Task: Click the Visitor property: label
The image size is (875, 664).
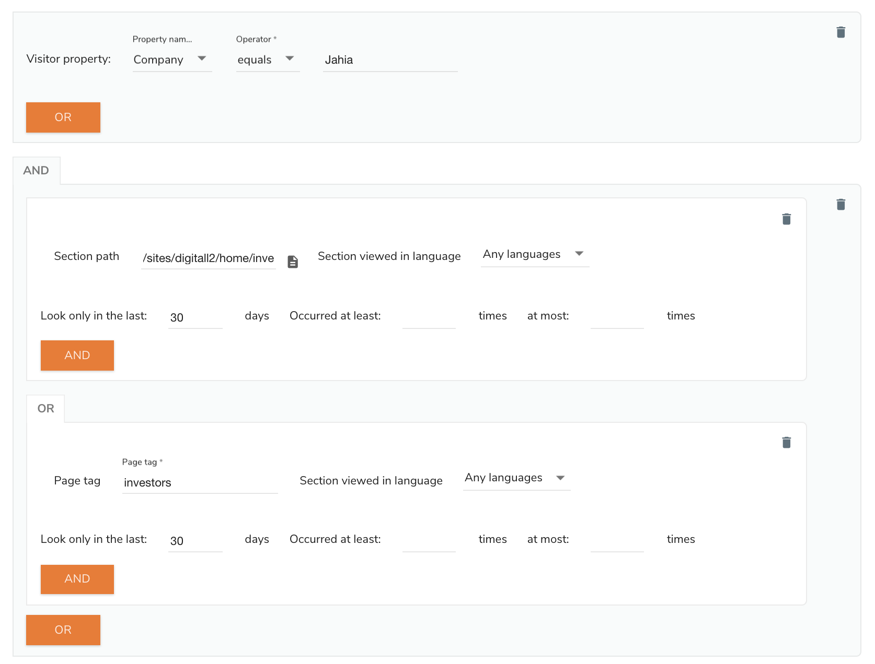Action: [x=68, y=59]
